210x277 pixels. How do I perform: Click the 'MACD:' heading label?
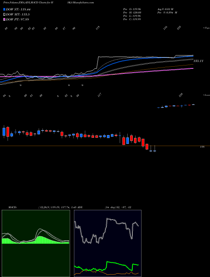pyautogui.click(x=13, y=207)
